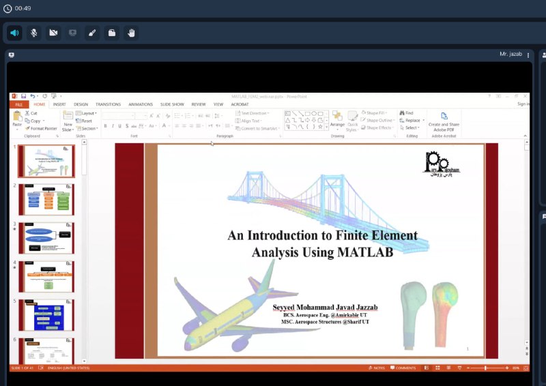The width and height of the screenshot is (546, 386).
Task: Raise hand in the webinar
Action: pyautogui.click(x=131, y=33)
